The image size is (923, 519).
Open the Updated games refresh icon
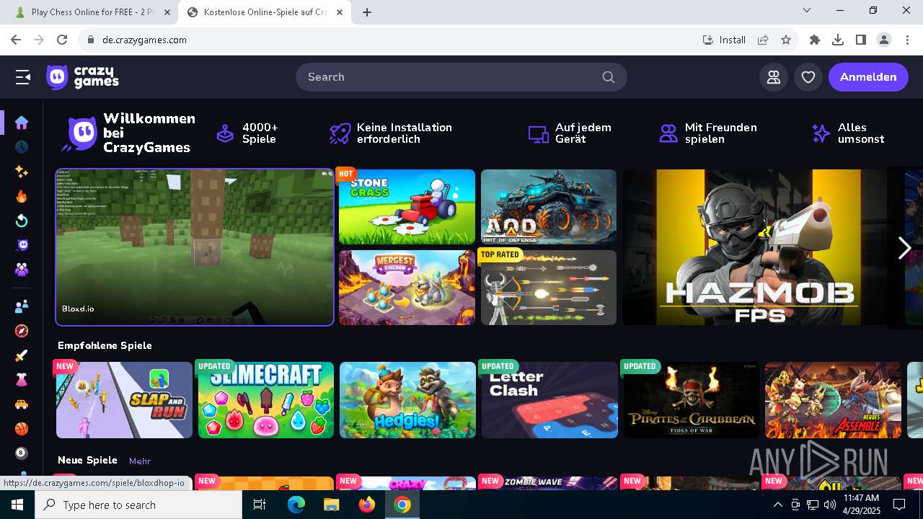pos(22,221)
